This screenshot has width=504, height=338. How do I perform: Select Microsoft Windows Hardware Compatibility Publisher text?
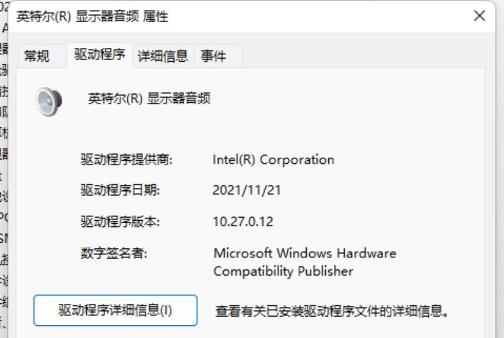tap(305, 262)
